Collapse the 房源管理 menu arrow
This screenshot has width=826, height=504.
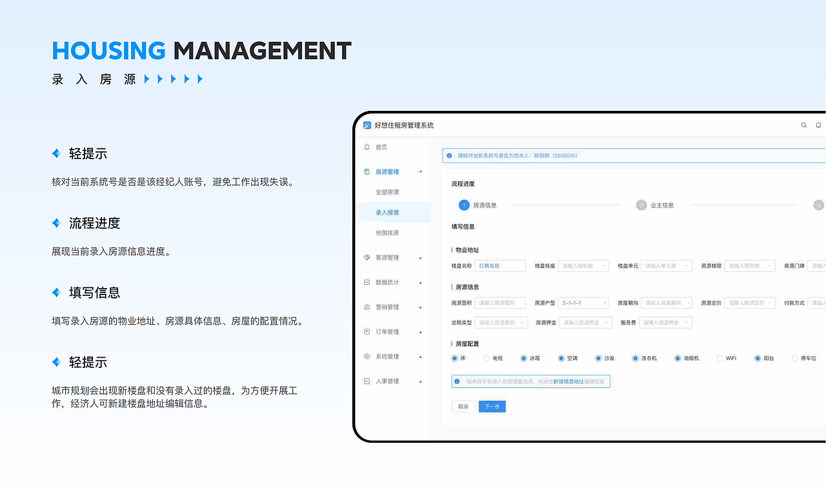421,172
